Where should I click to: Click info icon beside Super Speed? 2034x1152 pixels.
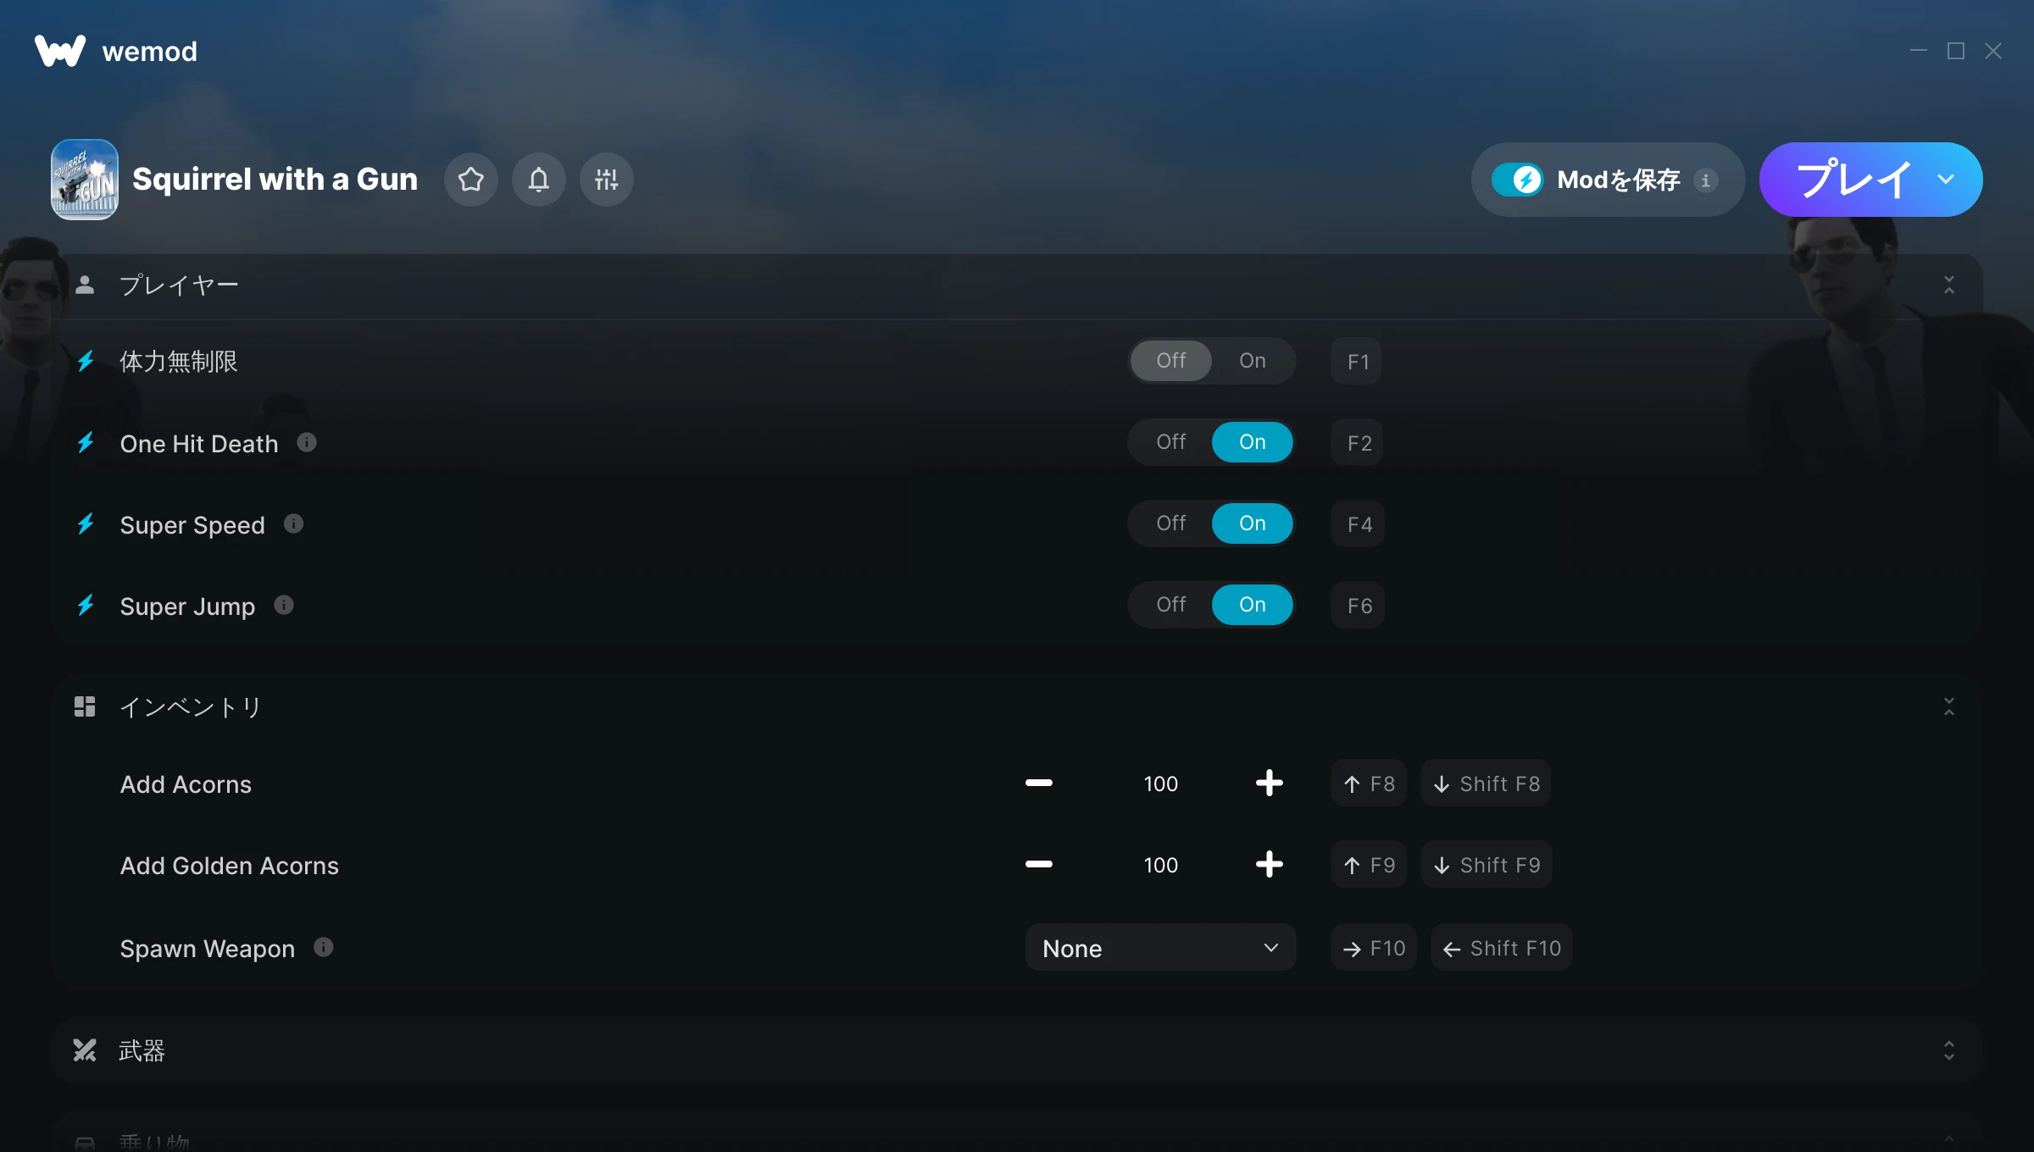(x=293, y=523)
